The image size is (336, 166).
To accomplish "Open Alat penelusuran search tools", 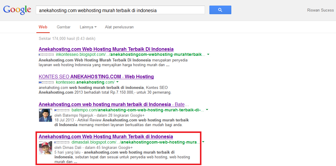I will (119, 27).
